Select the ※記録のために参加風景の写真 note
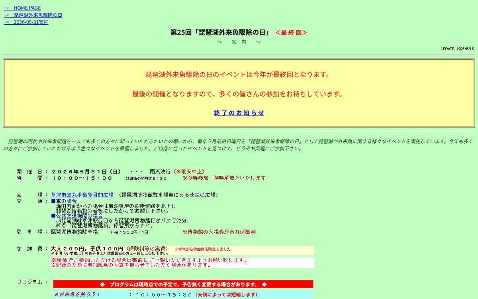478x299 pixels. point(131,265)
